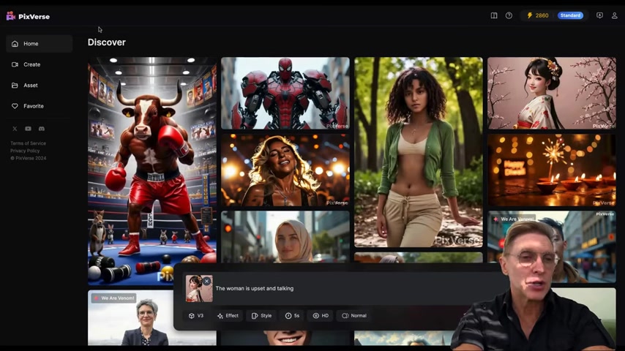Open the Home page in sidebar
Image resolution: width=625 pixels, height=351 pixels.
(x=39, y=44)
